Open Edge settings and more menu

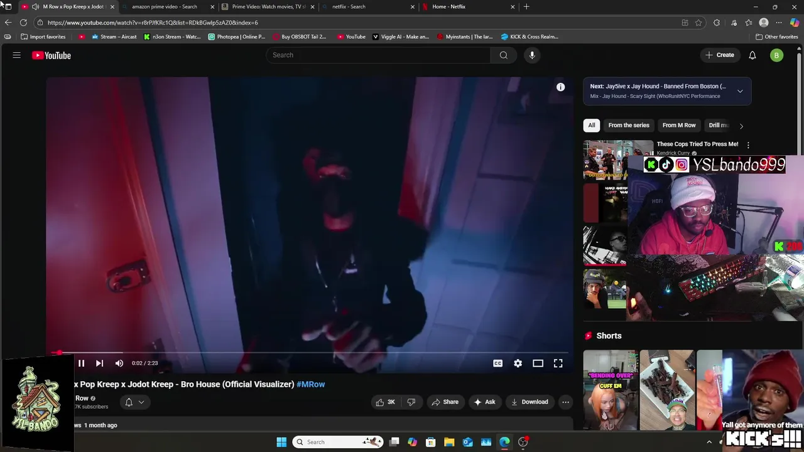click(x=779, y=23)
